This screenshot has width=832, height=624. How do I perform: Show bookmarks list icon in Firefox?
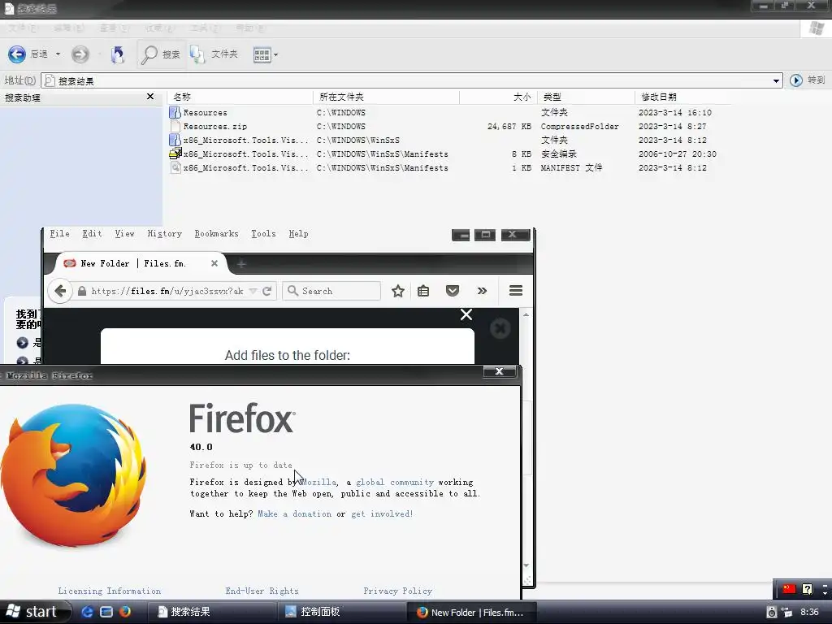pos(422,291)
